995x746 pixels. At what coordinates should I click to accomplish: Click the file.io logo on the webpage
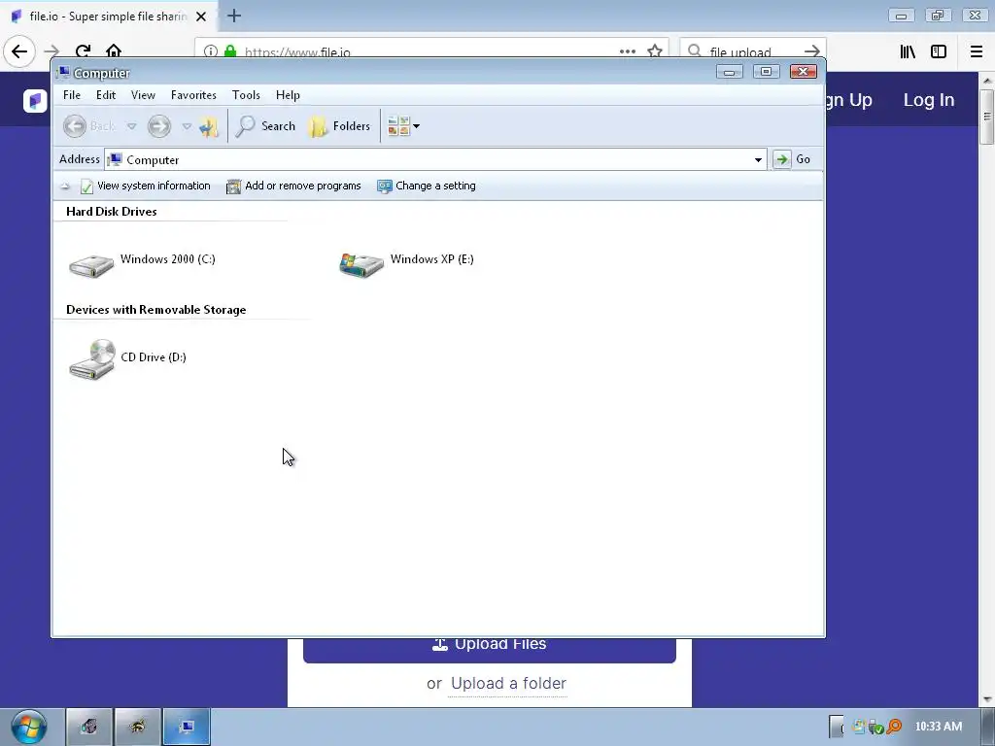click(x=36, y=100)
